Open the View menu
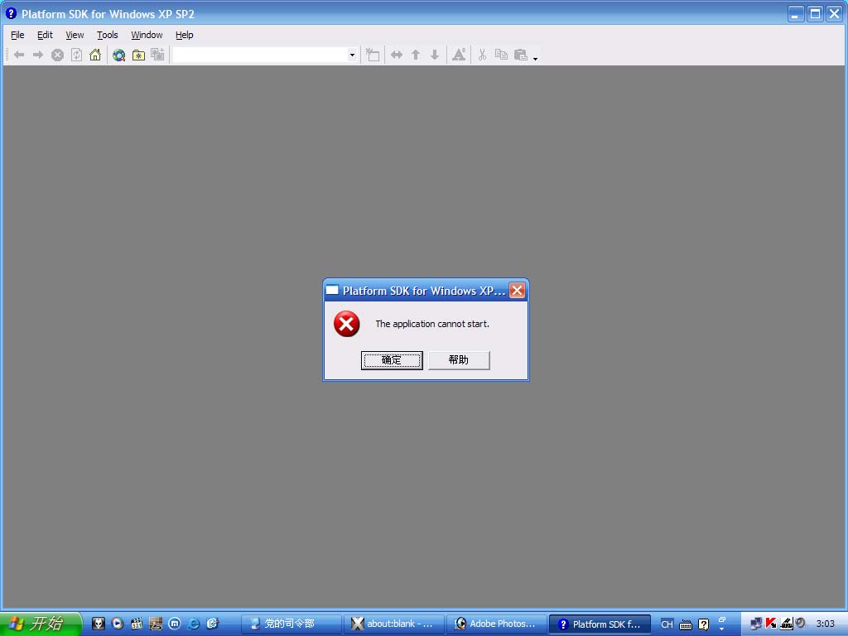 (75, 35)
